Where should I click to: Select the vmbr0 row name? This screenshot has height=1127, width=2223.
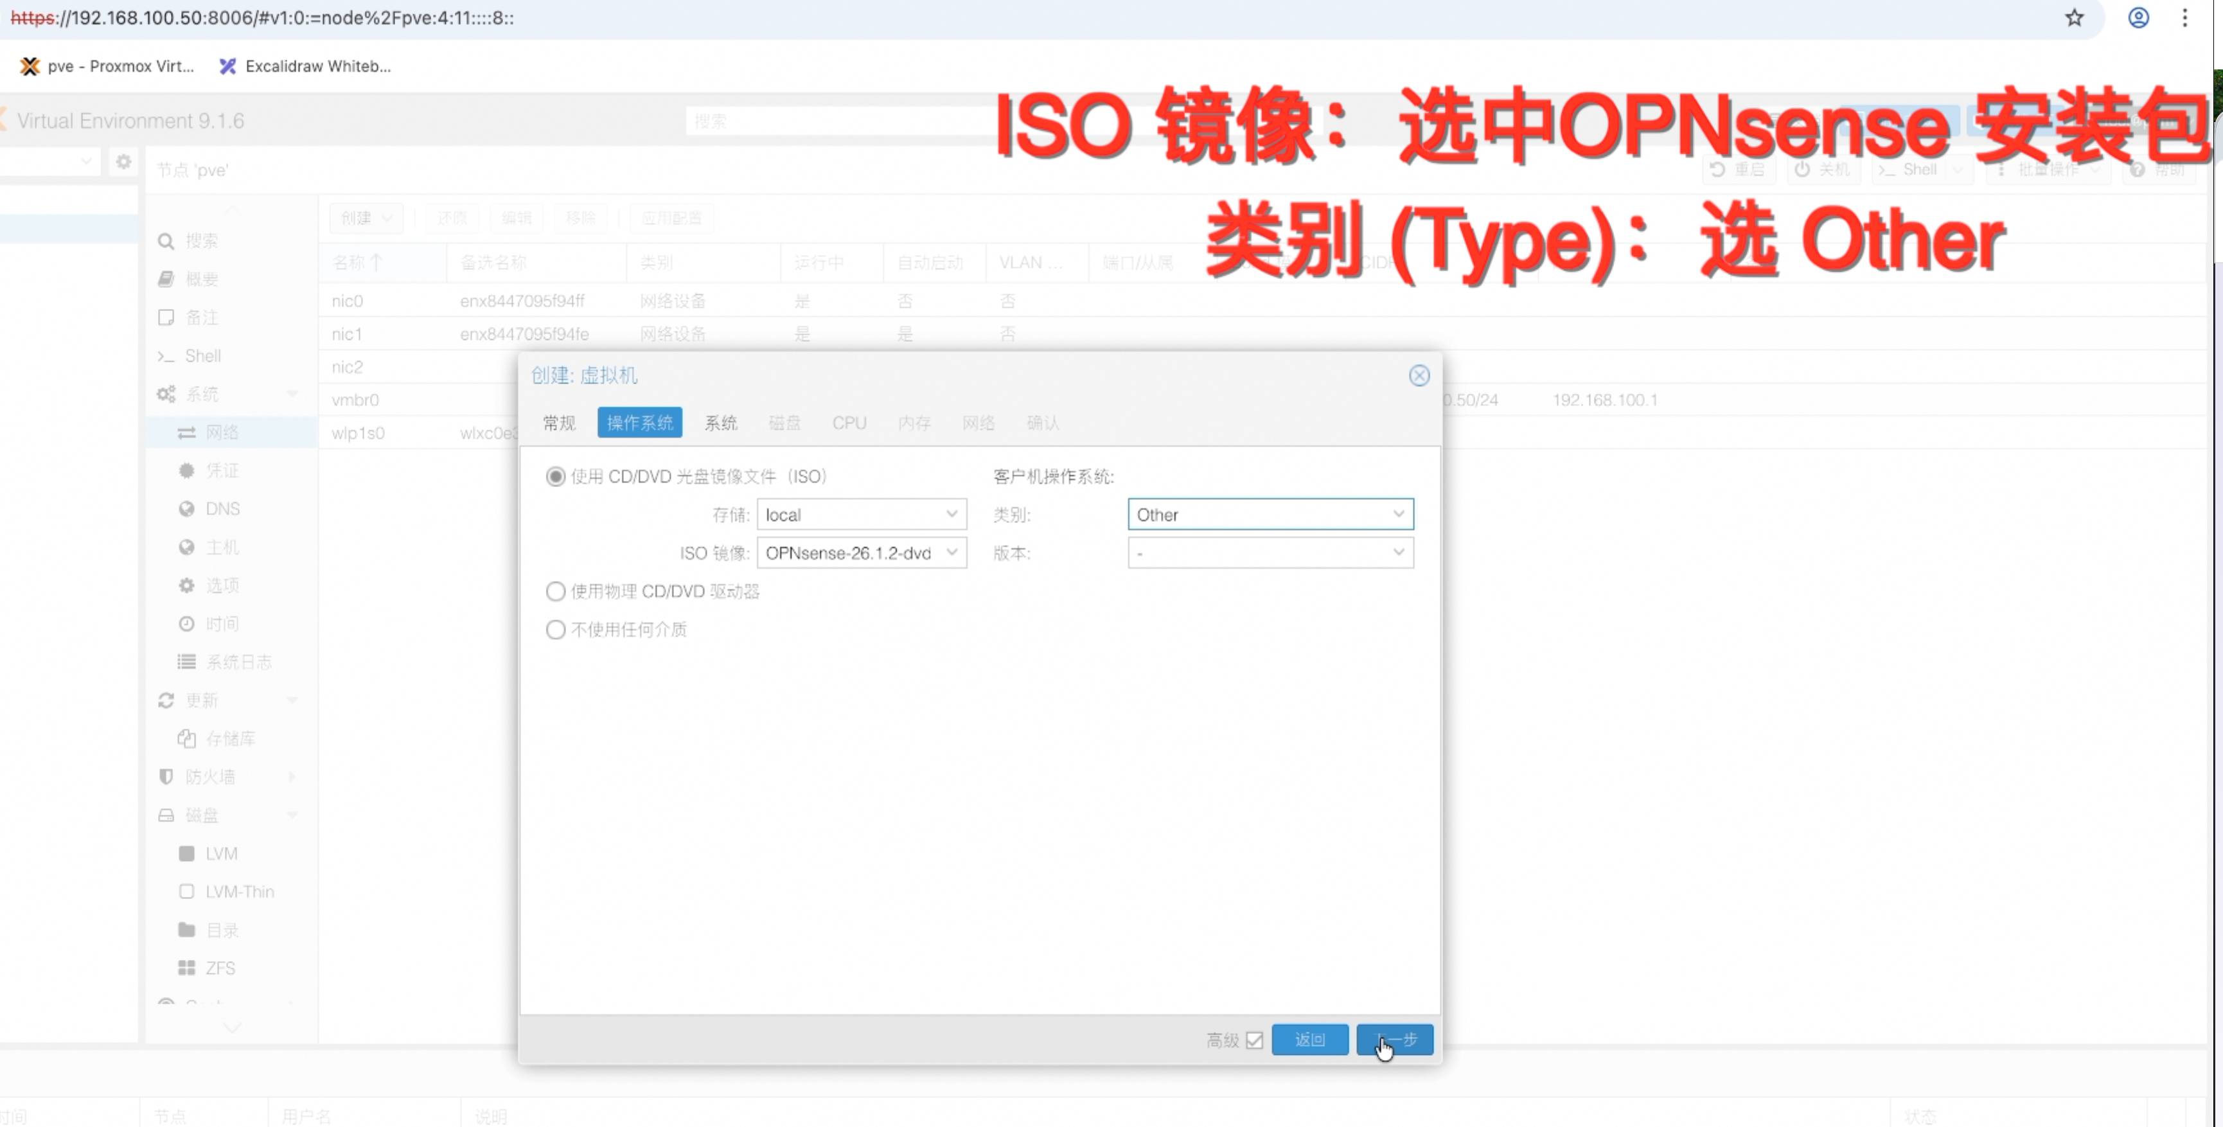355,400
